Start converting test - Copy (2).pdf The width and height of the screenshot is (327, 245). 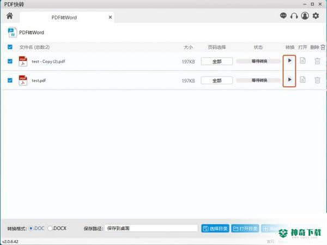click(x=289, y=61)
